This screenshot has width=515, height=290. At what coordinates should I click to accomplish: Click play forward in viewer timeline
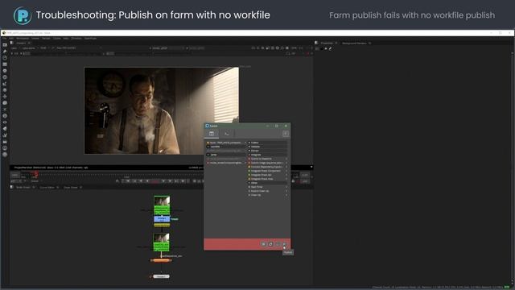[163, 180]
